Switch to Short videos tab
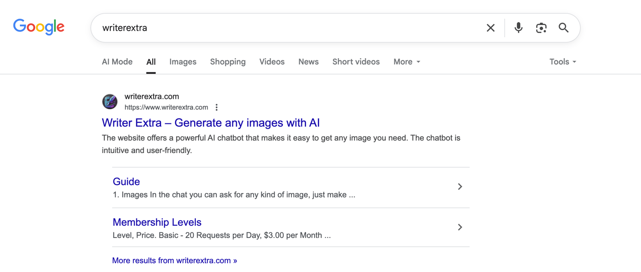The image size is (641, 272). pos(356,62)
